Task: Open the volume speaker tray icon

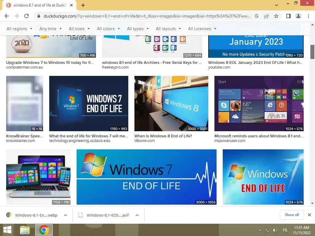Action: pos(275,230)
